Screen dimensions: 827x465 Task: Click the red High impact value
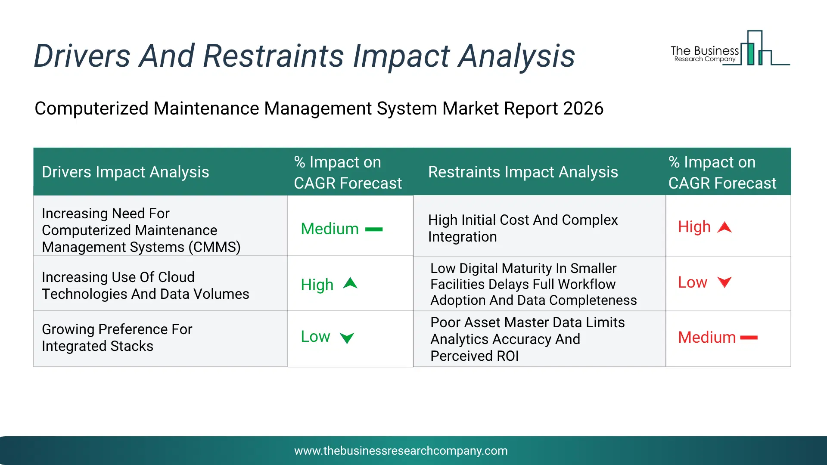[694, 227]
